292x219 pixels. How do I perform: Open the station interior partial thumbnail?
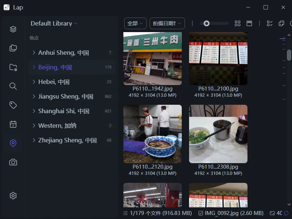click(153, 195)
